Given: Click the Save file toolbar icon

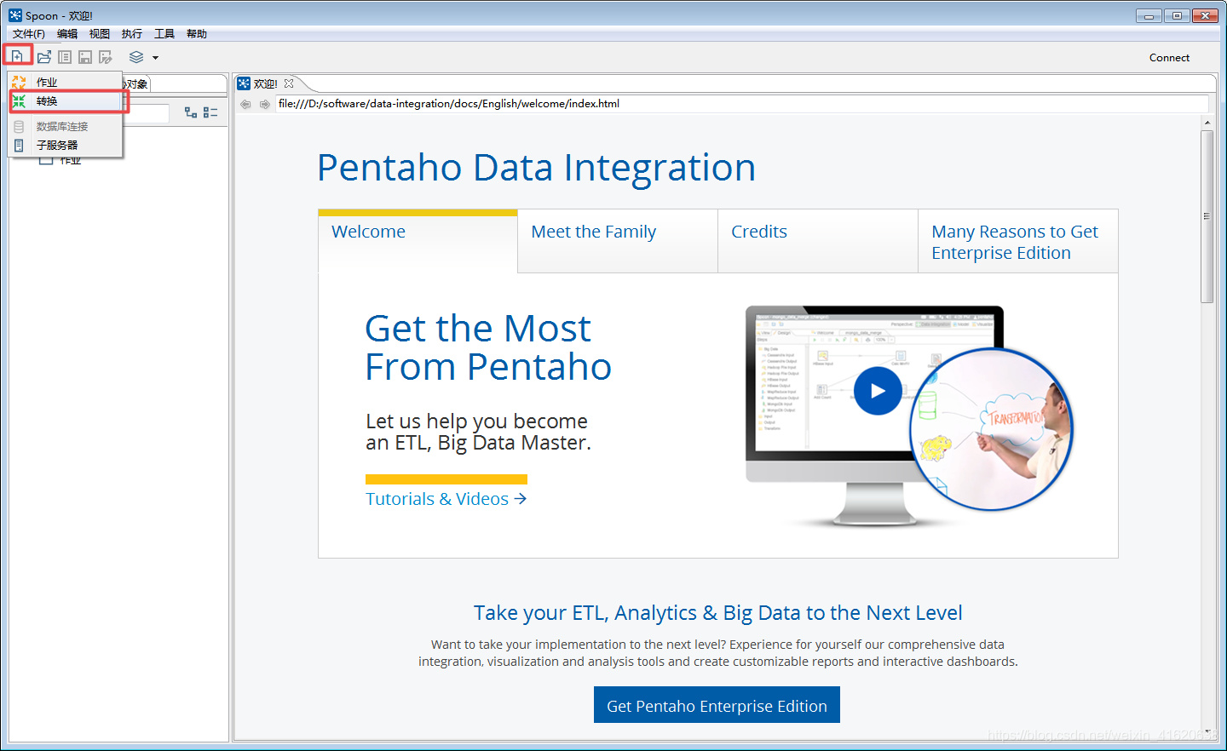Looking at the screenshot, I should click(x=85, y=57).
